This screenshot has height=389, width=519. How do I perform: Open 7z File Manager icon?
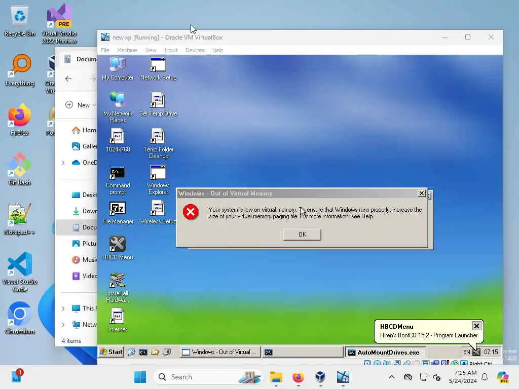[x=118, y=213]
